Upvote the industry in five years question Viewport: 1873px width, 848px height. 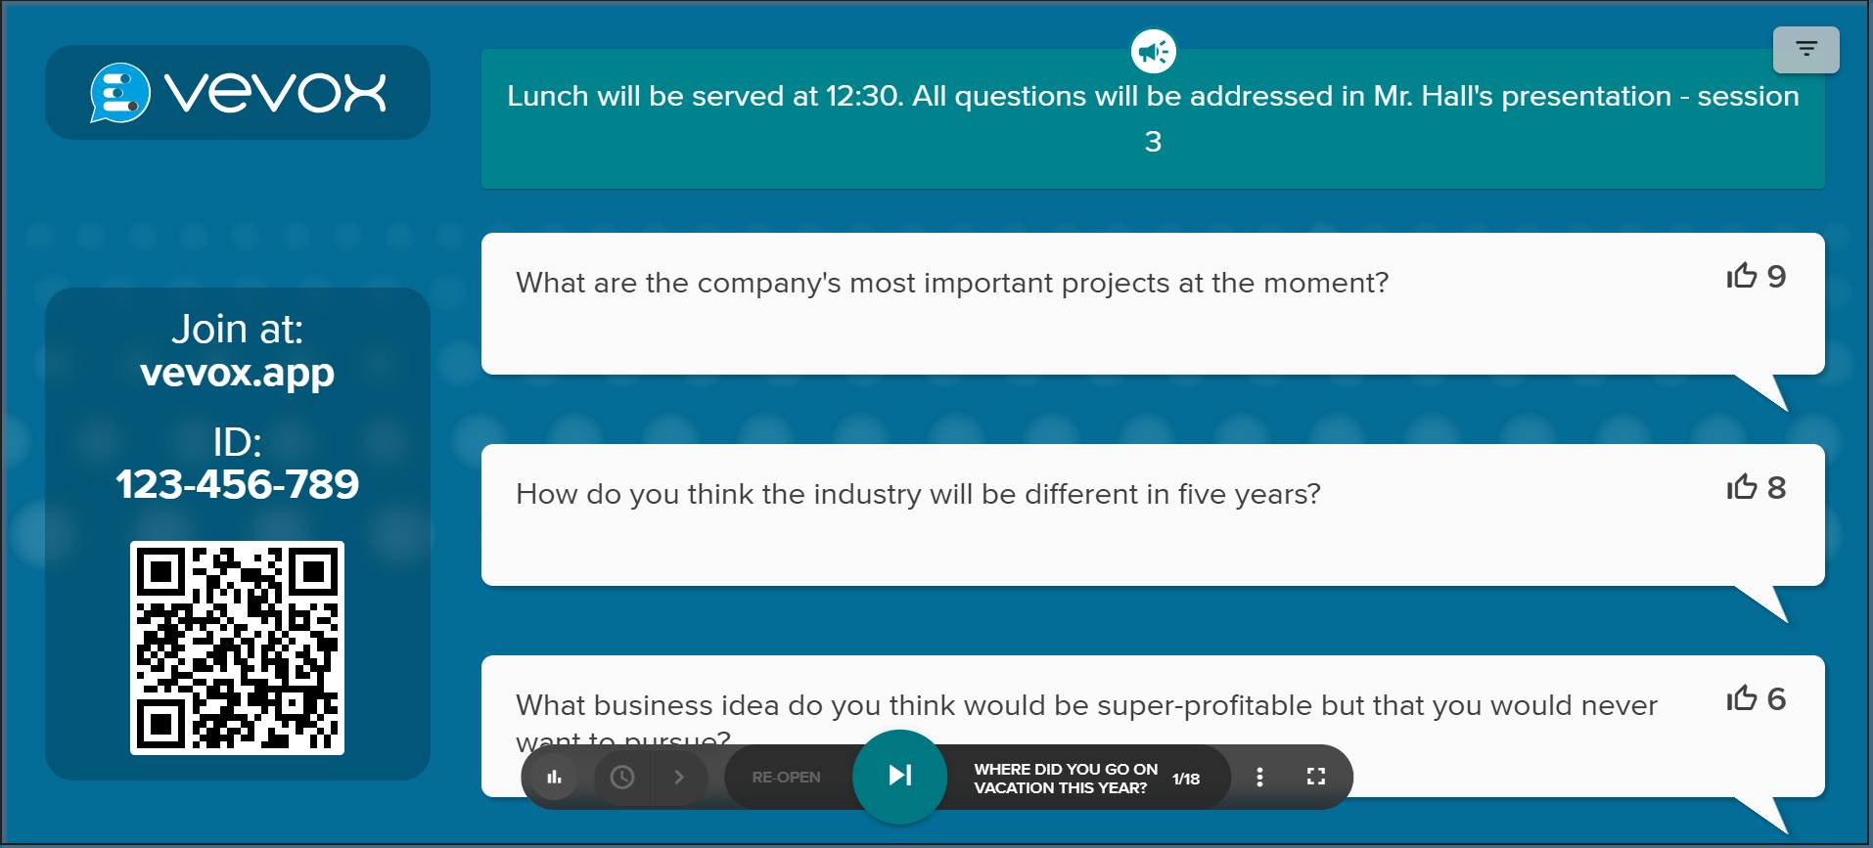pos(1743,488)
